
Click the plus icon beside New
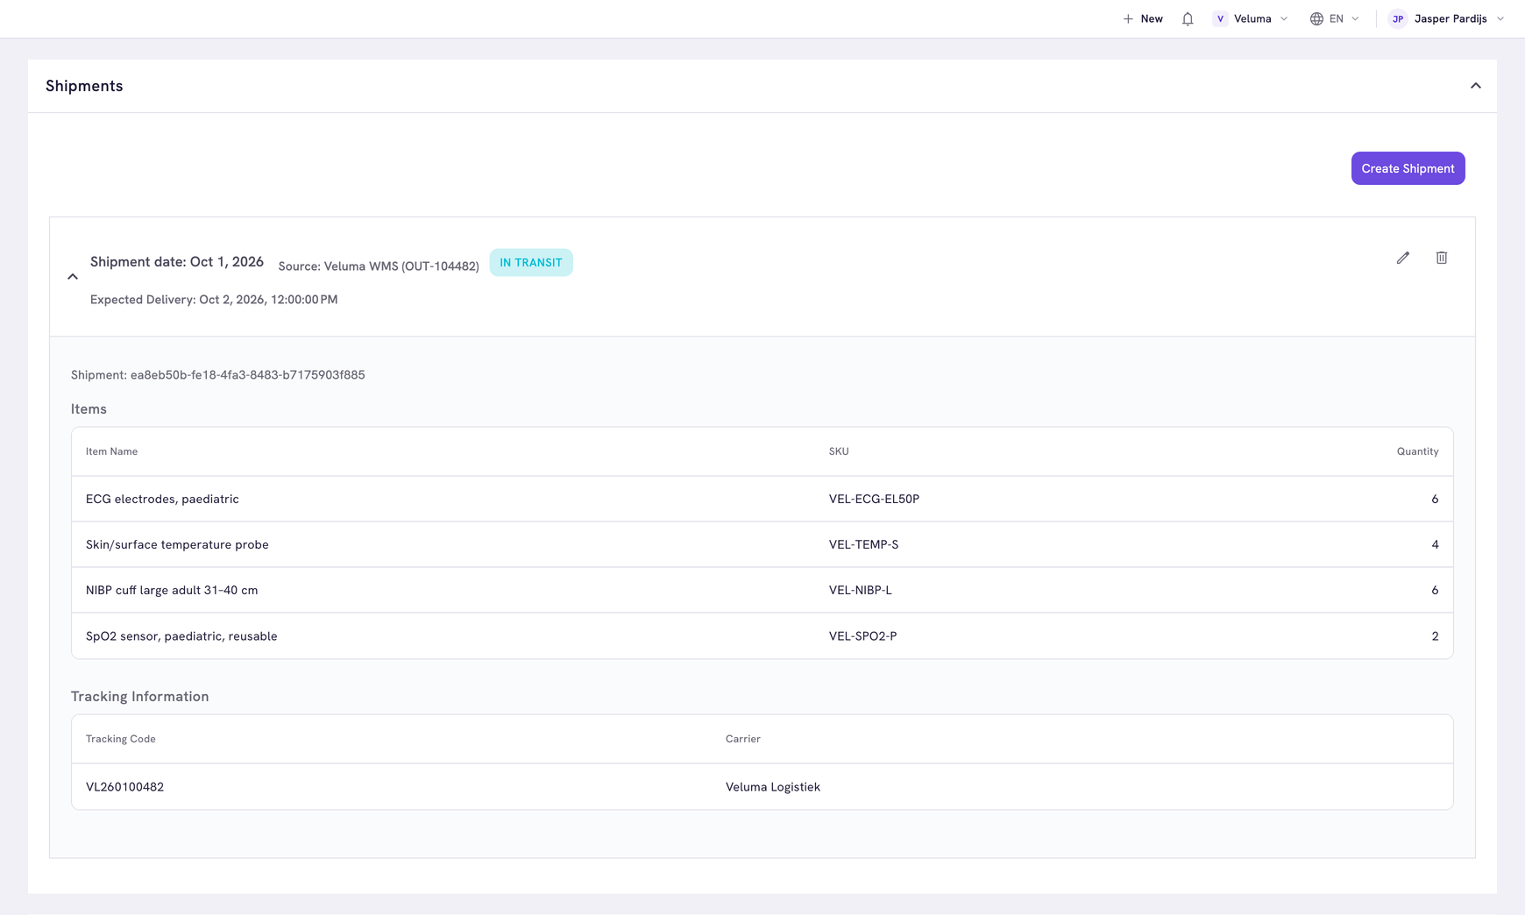(x=1128, y=18)
